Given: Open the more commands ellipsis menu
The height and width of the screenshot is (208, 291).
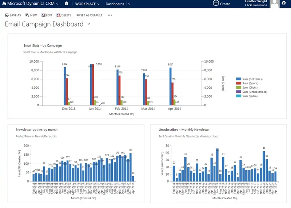Looking at the screenshot, I should (110, 15).
